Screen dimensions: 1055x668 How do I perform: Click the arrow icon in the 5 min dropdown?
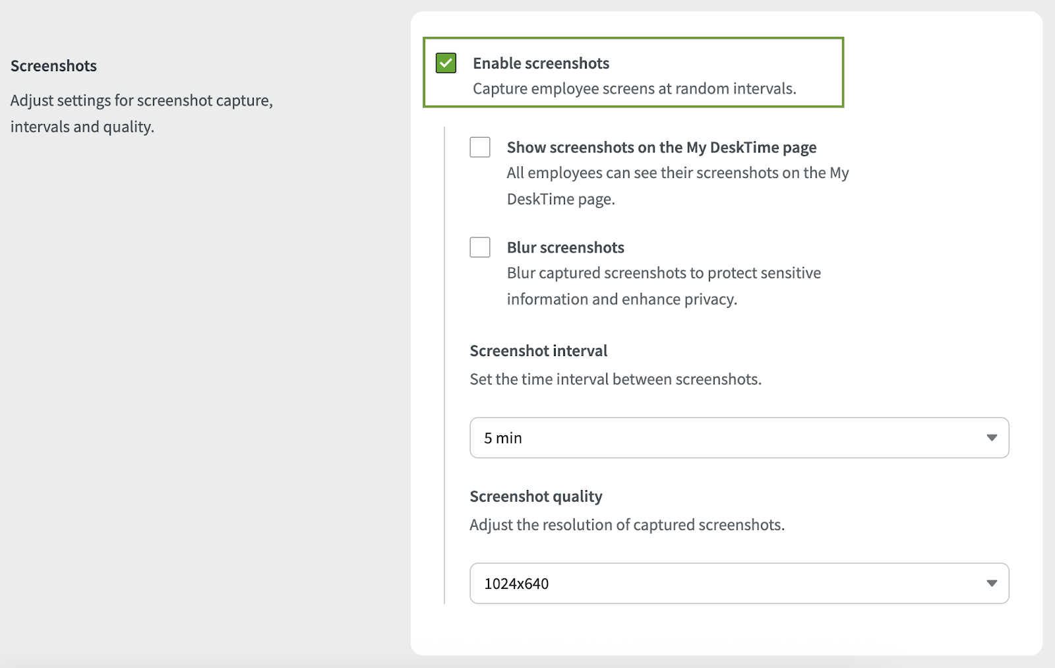(x=992, y=438)
